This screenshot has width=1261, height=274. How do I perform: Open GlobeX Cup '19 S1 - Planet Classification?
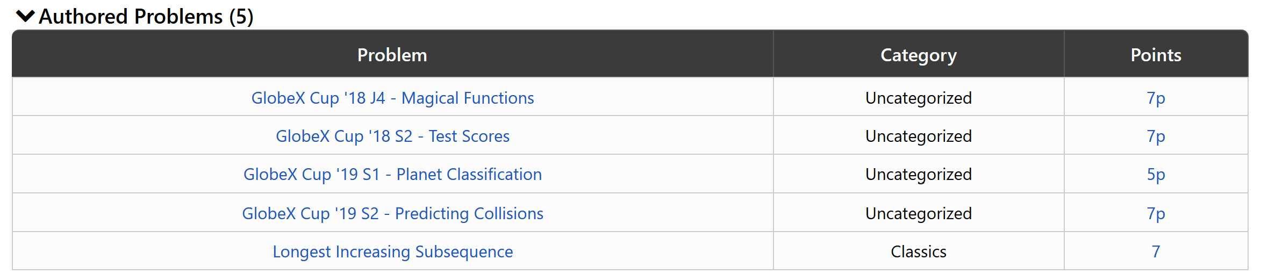tap(392, 175)
